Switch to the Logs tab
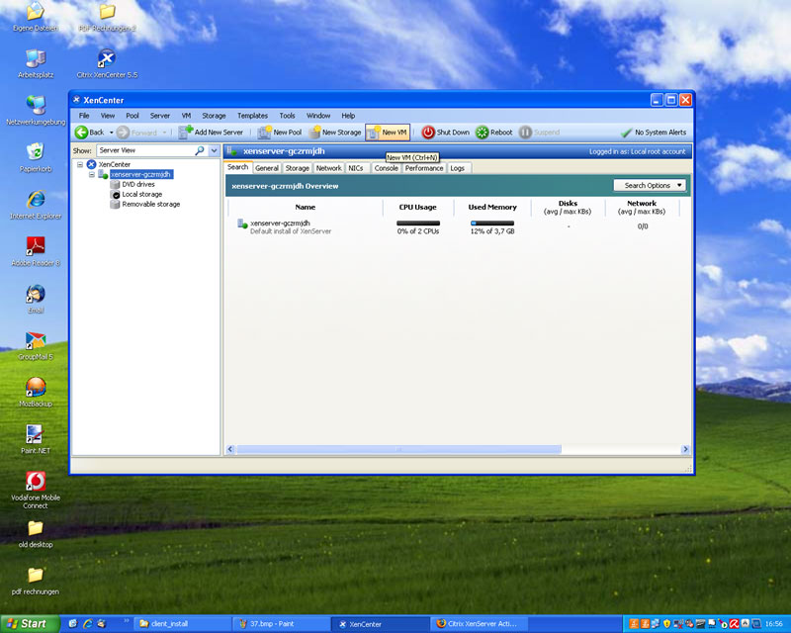 click(458, 168)
